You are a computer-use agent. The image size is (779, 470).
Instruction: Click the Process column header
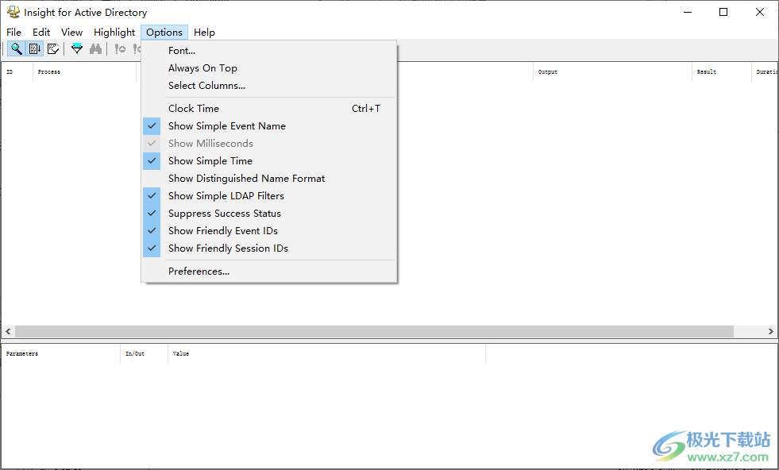pos(84,71)
